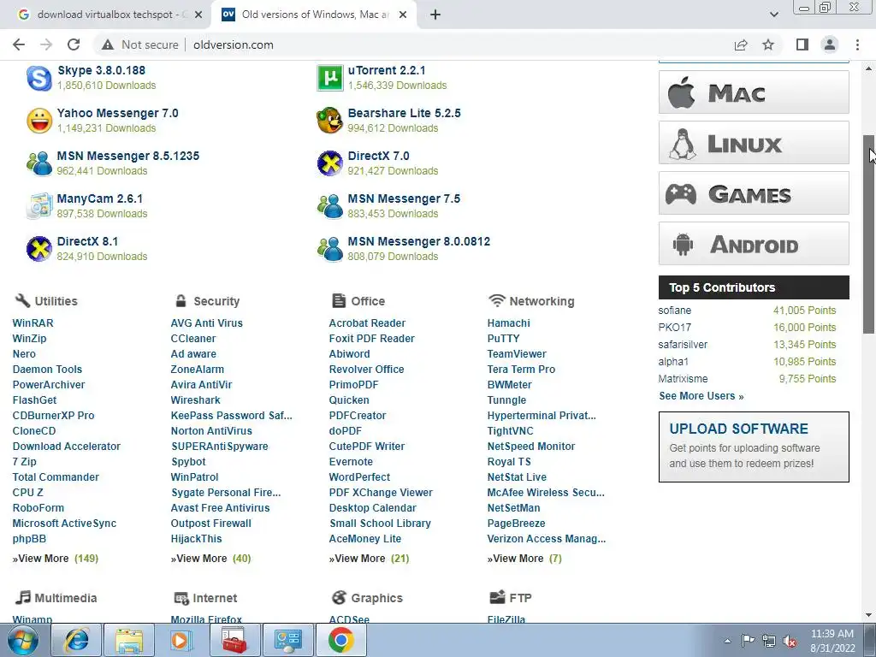
Task: Click scrollbar down arrow
Action: [x=869, y=615]
